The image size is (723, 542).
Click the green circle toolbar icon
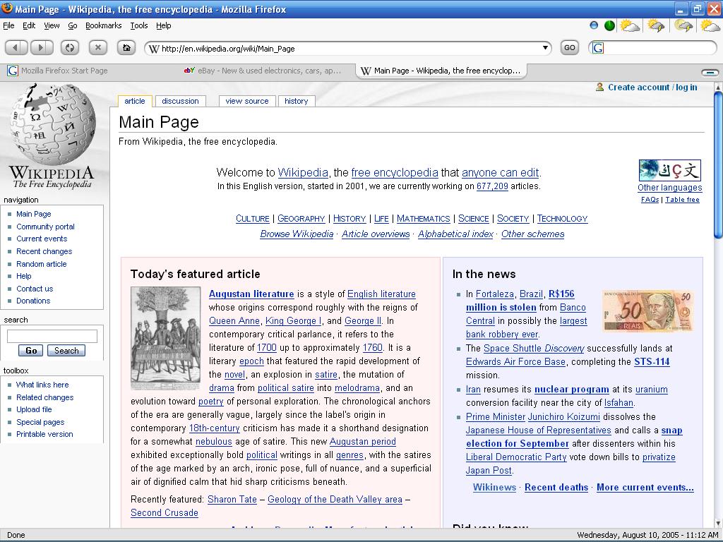coord(609,25)
